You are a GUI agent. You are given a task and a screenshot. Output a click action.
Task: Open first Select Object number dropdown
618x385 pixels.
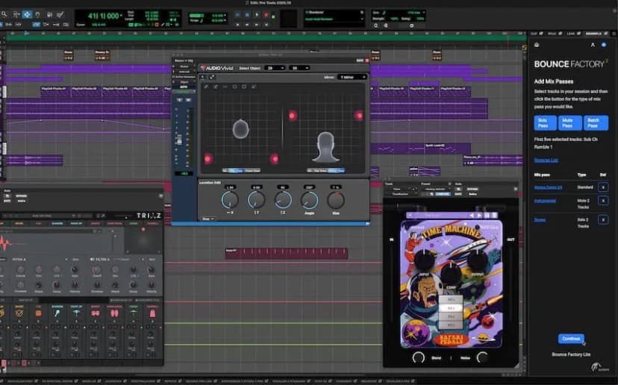click(x=275, y=68)
